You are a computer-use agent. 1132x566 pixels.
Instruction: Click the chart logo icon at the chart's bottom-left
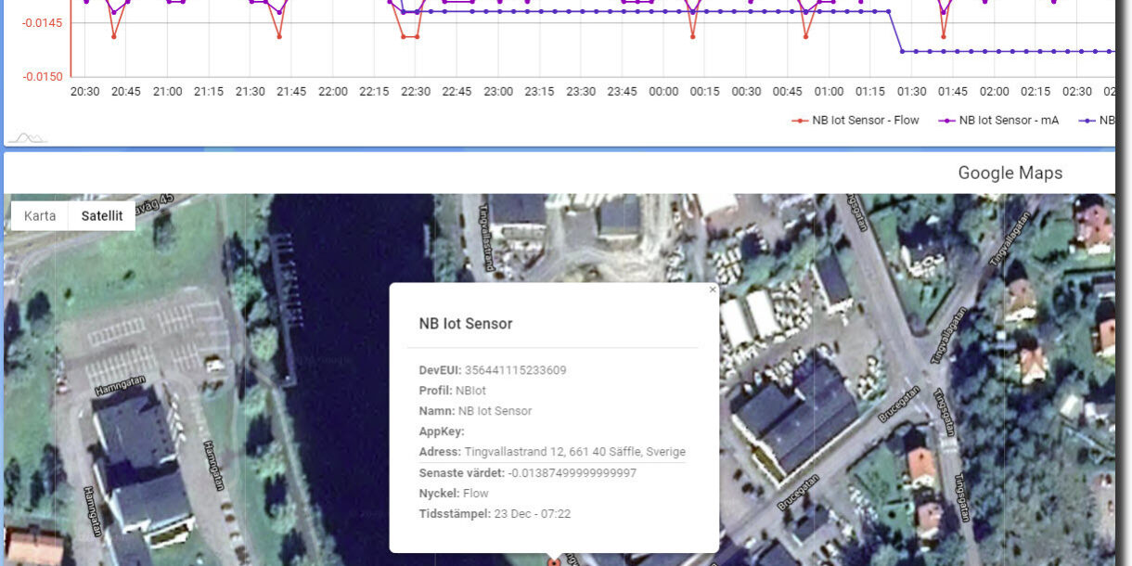point(27,138)
